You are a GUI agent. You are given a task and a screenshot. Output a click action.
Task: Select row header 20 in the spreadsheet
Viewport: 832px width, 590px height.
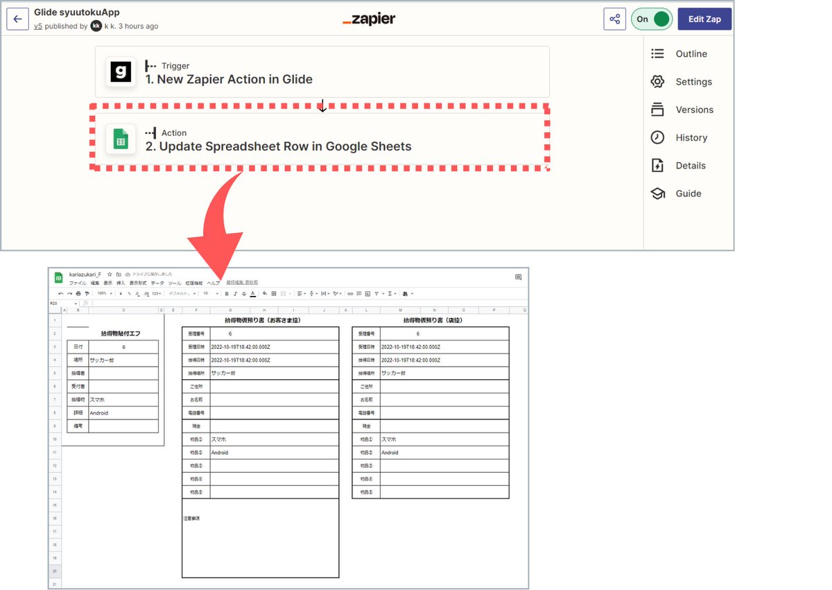tap(55, 571)
